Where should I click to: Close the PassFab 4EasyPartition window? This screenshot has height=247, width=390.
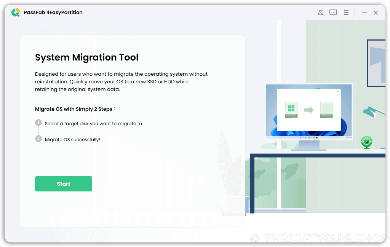pos(376,13)
